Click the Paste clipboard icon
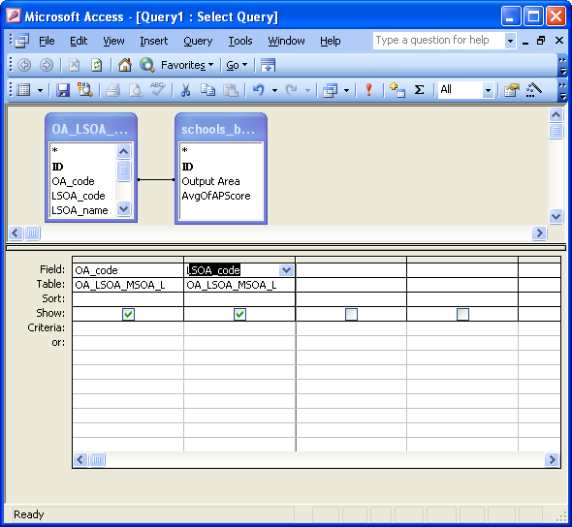Viewport: 572px width, 527px height. pyautogui.click(x=231, y=90)
